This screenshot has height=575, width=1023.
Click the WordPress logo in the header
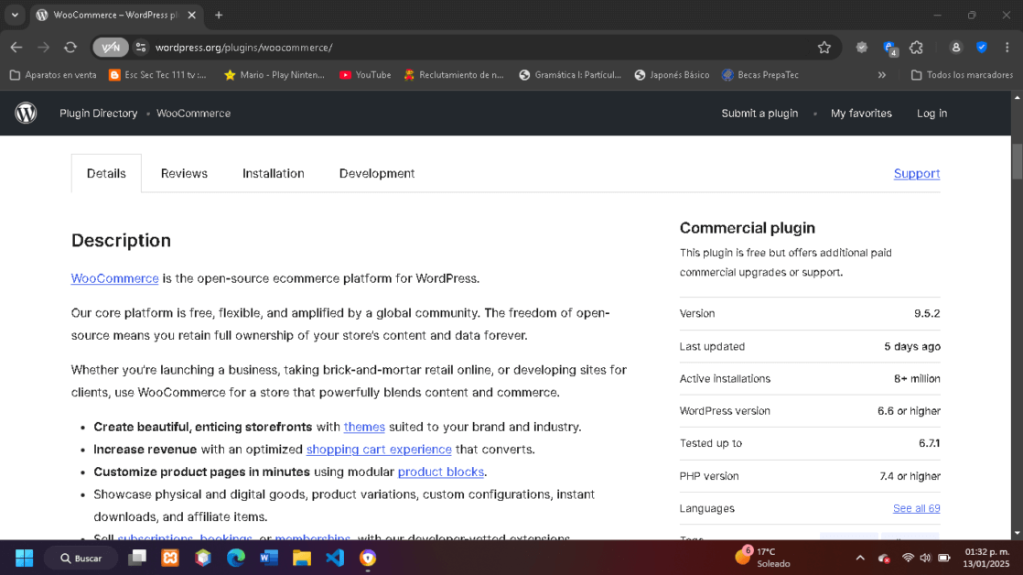[26, 114]
